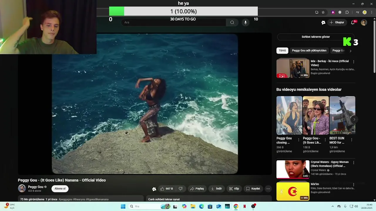
Task: Click Canlı sohbeti tekrar oynat
Action: tap(164, 199)
